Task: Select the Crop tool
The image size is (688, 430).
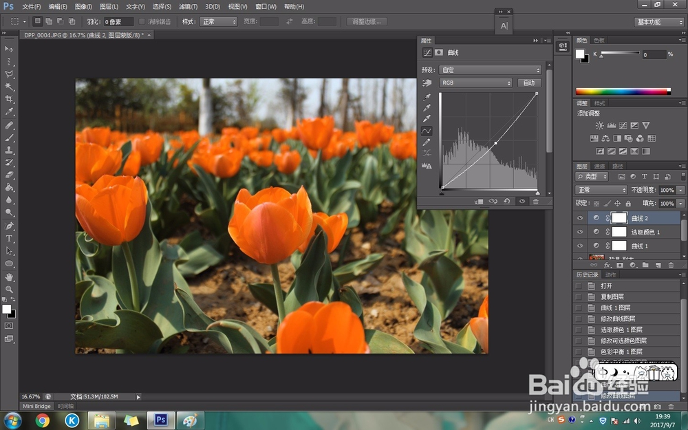Action: [x=9, y=98]
